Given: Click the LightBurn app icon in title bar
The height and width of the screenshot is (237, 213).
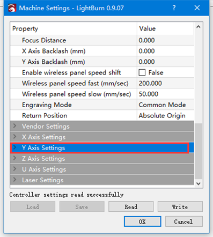Looking at the screenshot, I should (12, 8).
